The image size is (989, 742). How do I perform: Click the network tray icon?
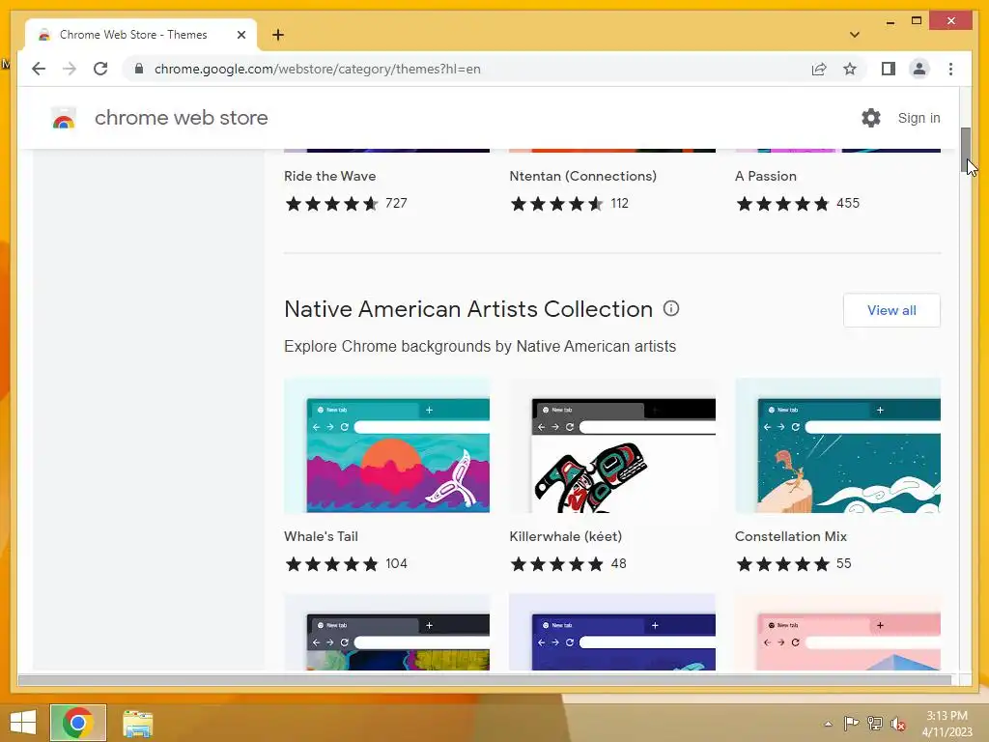(x=875, y=724)
